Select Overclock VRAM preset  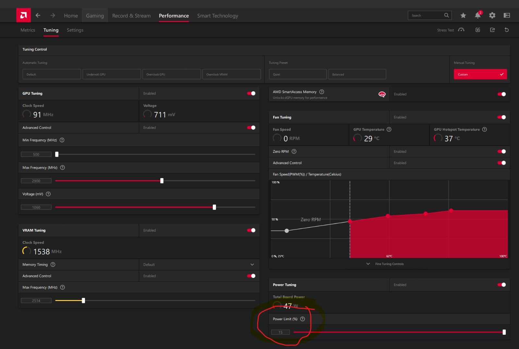tap(232, 74)
